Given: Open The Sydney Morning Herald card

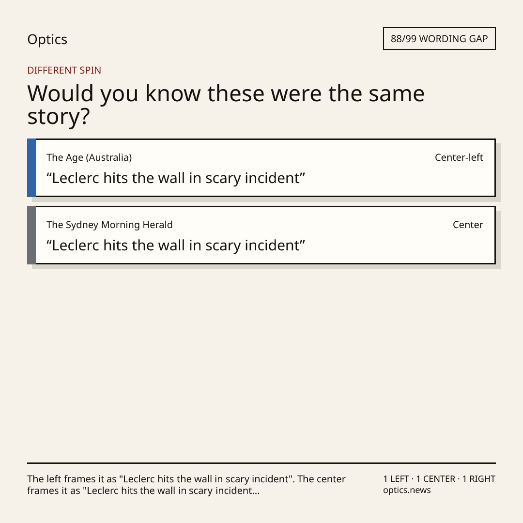Looking at the screenshot, I should click(x=261, y=235).
